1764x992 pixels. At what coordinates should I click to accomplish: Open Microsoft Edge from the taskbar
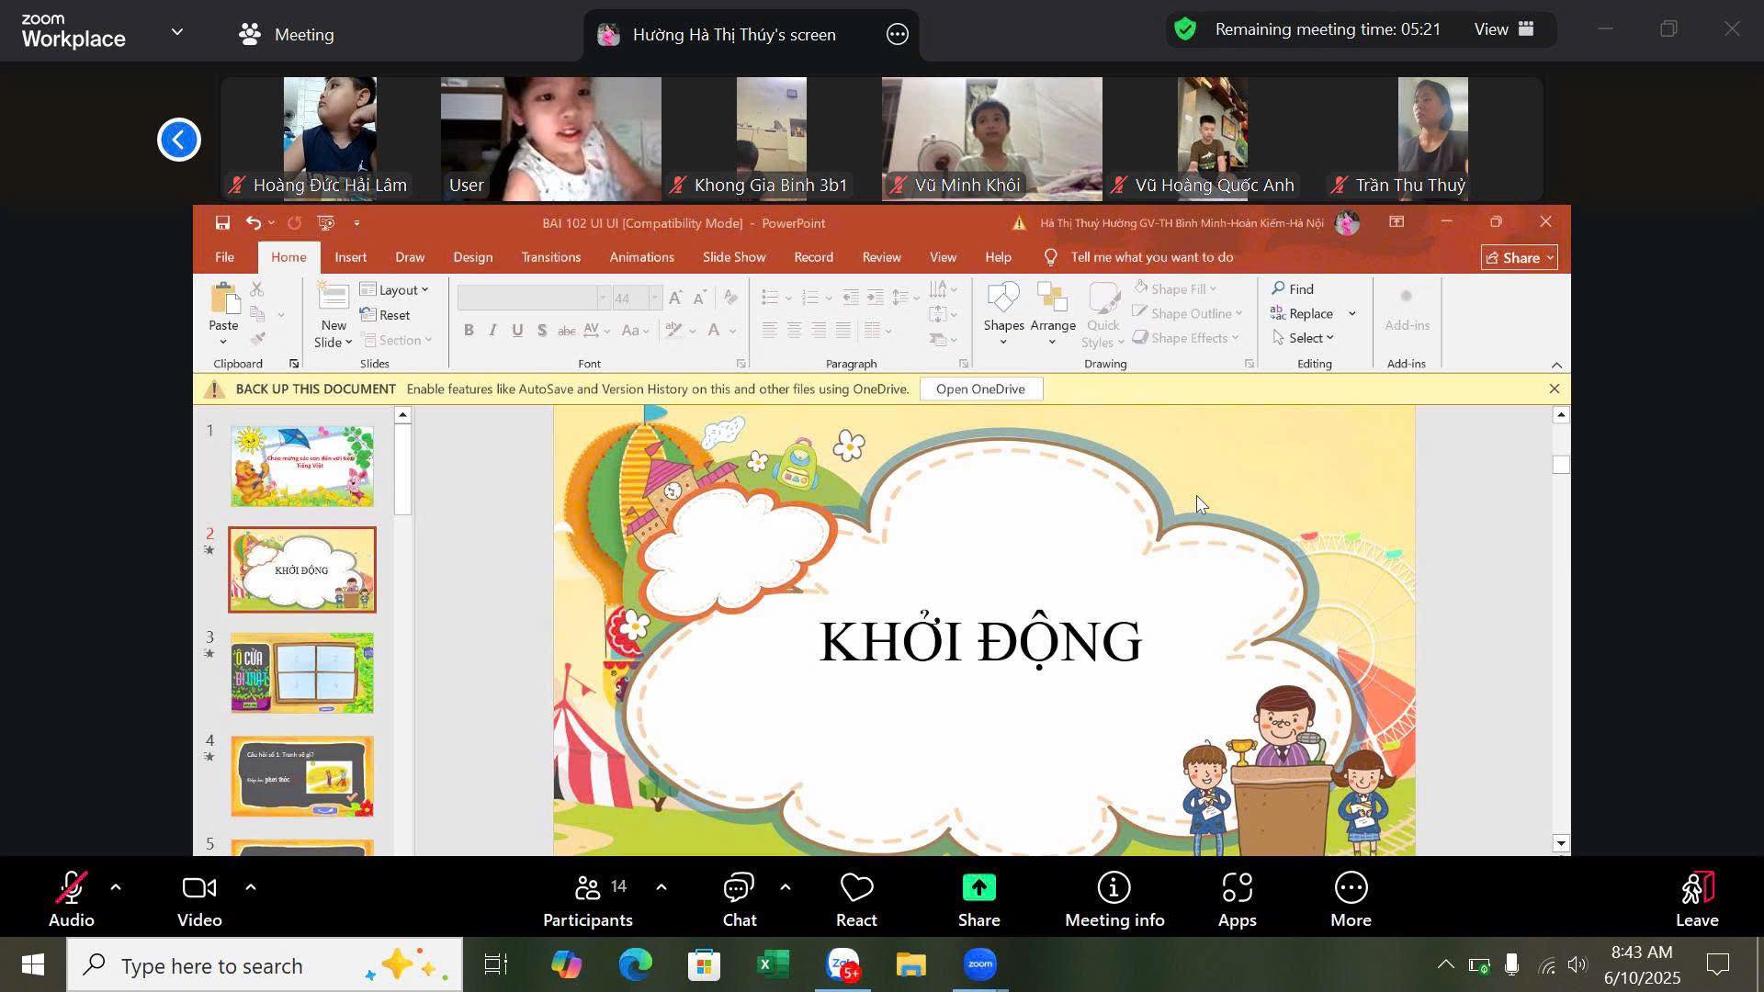[635, 965]
